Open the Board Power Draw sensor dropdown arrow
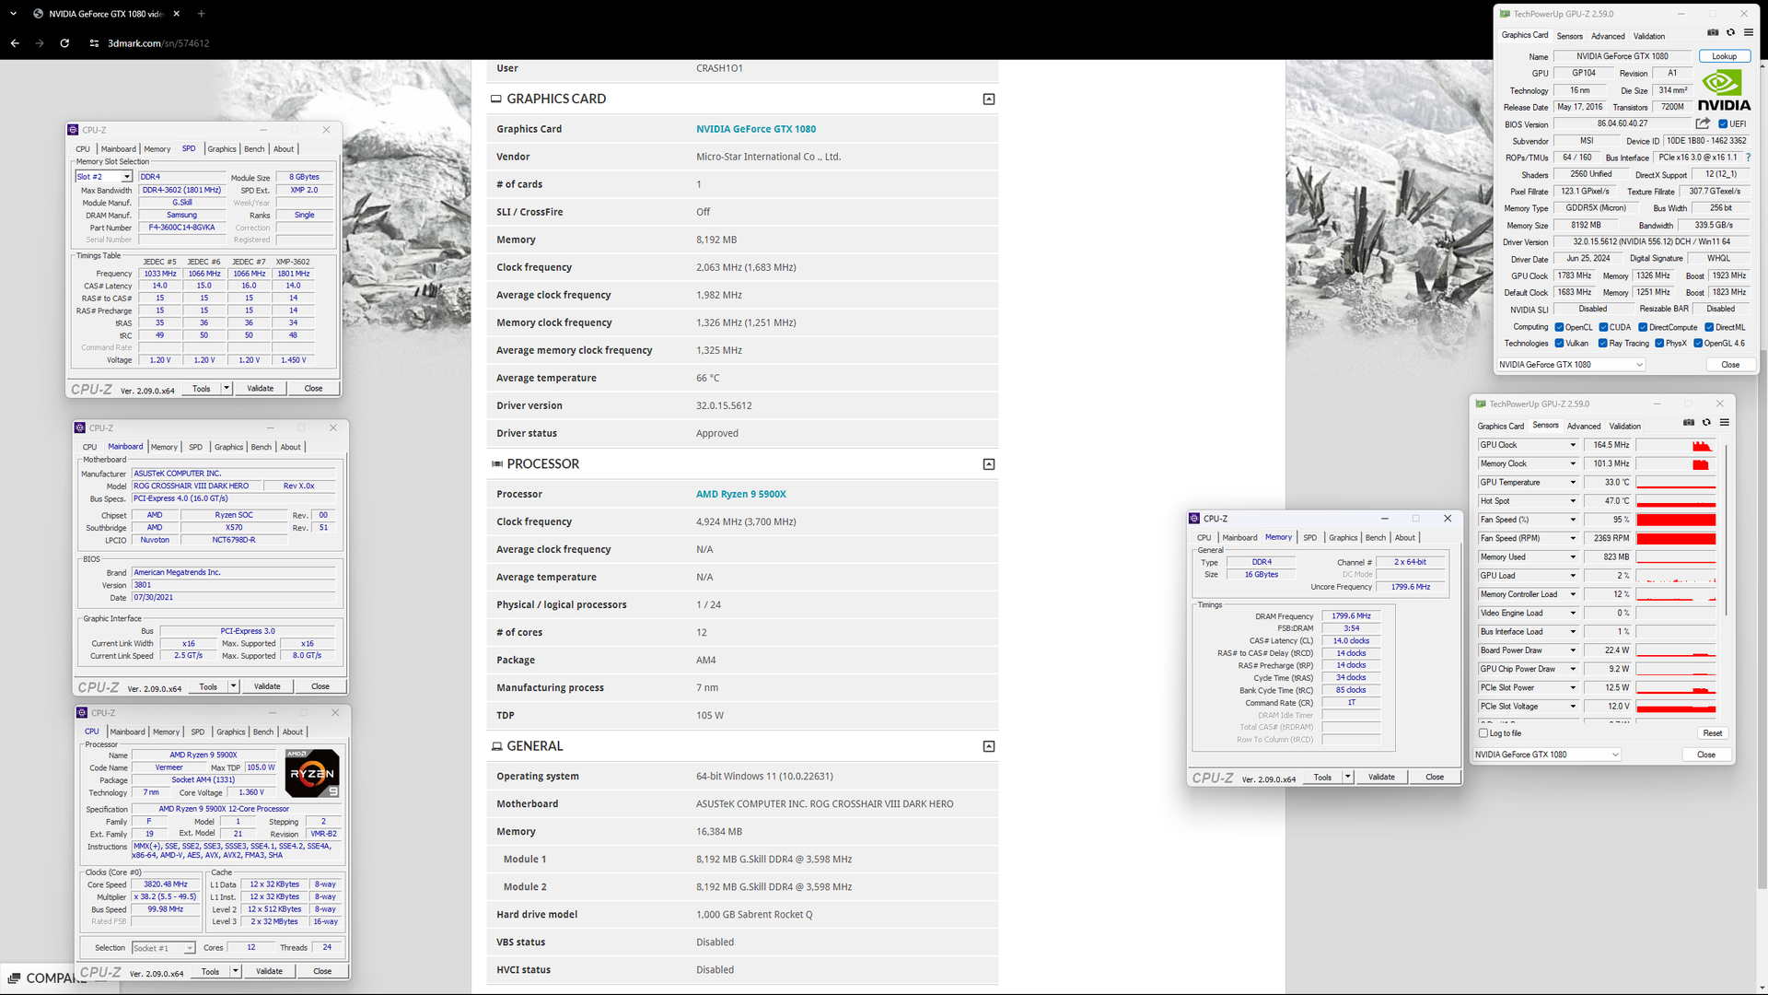Screen dimensions: 1768x995 pyautogui.click(x=1573, y=650)
